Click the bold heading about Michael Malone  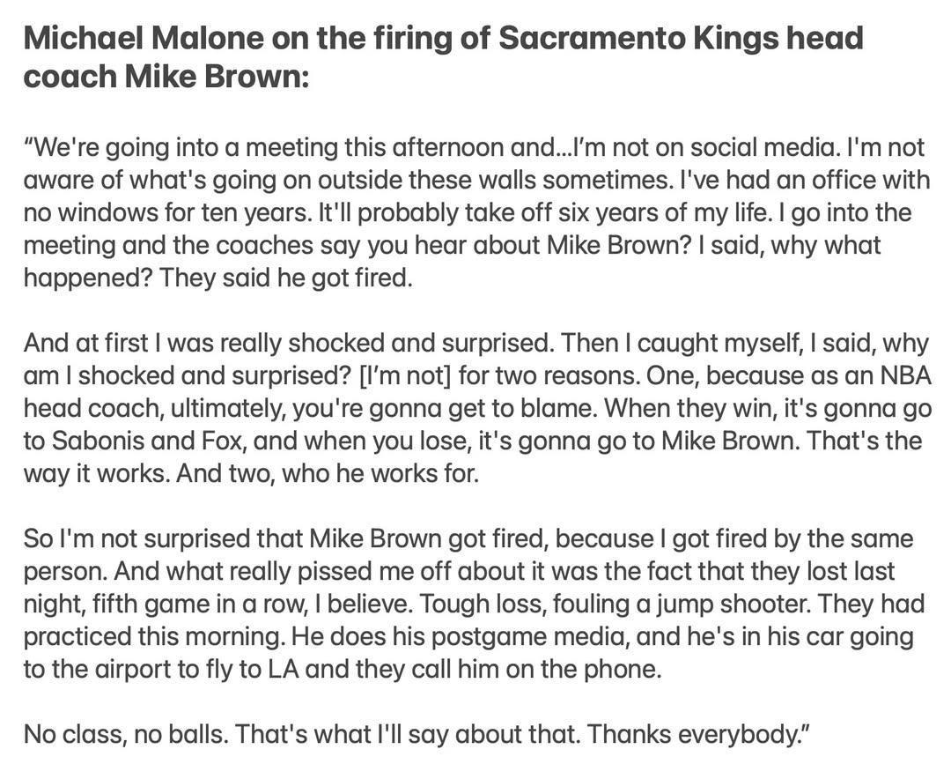[x=443, y=56]
